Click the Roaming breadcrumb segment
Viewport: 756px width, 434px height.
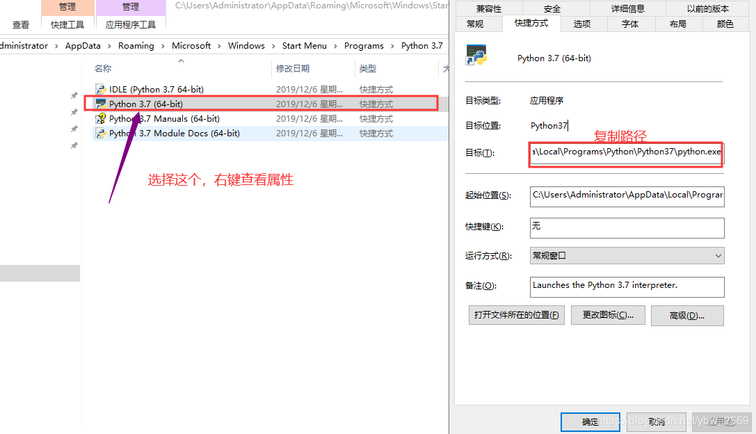pos(136,46)
